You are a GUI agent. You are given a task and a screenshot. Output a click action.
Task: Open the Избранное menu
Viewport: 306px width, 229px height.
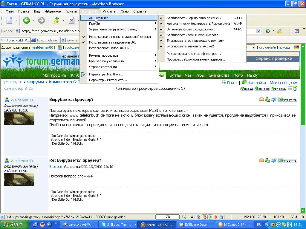click(53, 11)
